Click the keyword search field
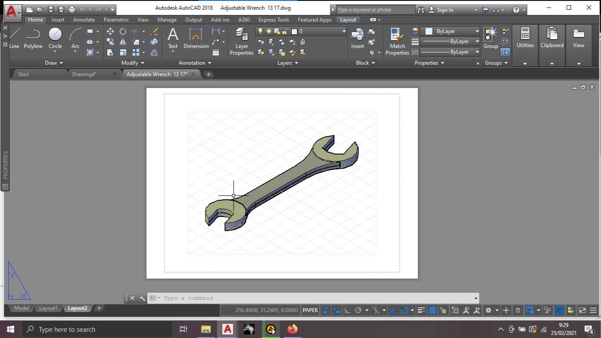Viewport: 601px width, 338px height. pos(375,10)
